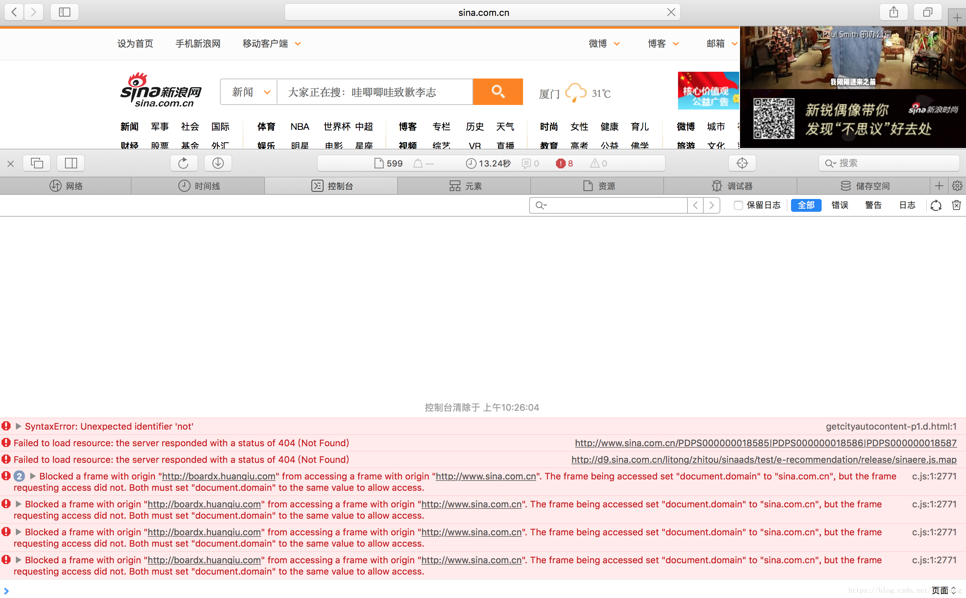Click the warnings count 0 indicator
This screenshot has width=966, height=598.
click(x=599, y=163)
